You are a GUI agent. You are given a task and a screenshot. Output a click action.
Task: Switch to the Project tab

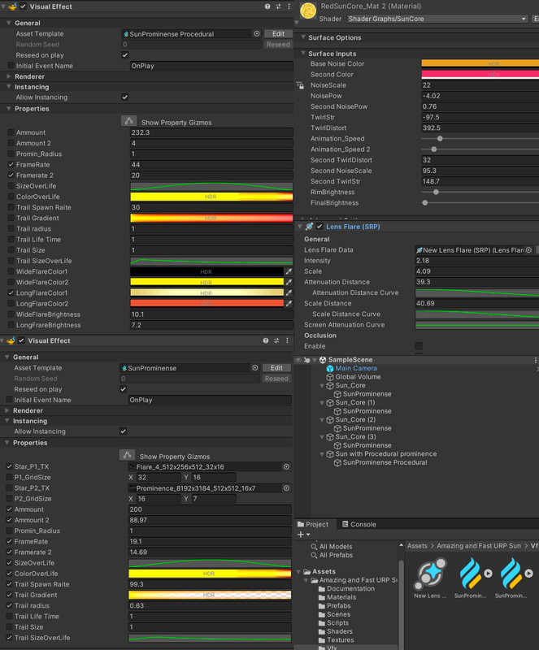pos(313,524)
